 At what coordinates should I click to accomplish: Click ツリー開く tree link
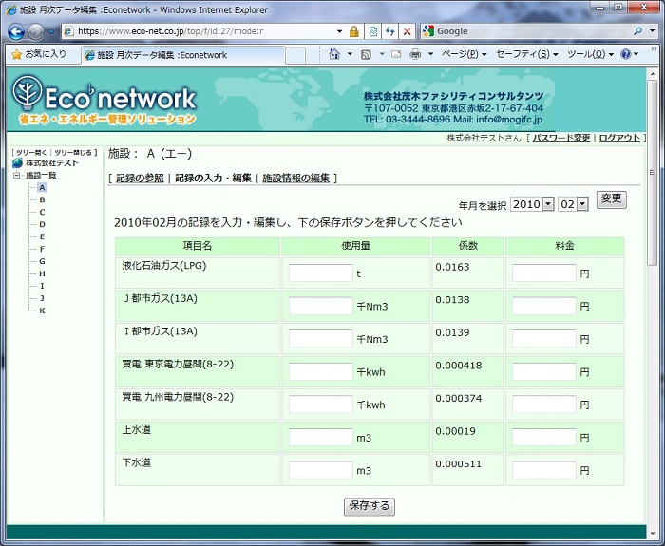tap(31, 152)
